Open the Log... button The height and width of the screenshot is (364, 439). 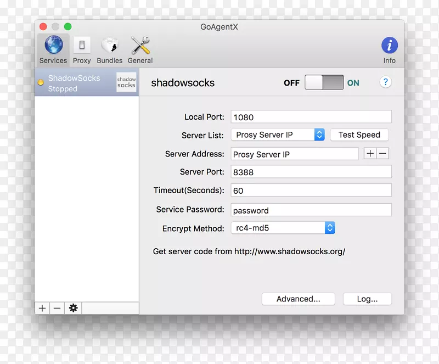tap(367, 299)
